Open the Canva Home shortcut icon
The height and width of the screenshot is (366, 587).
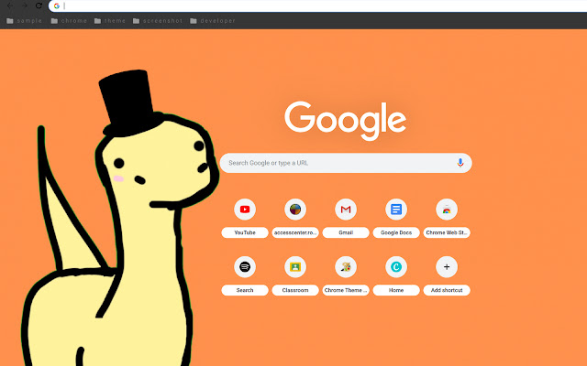396,266
